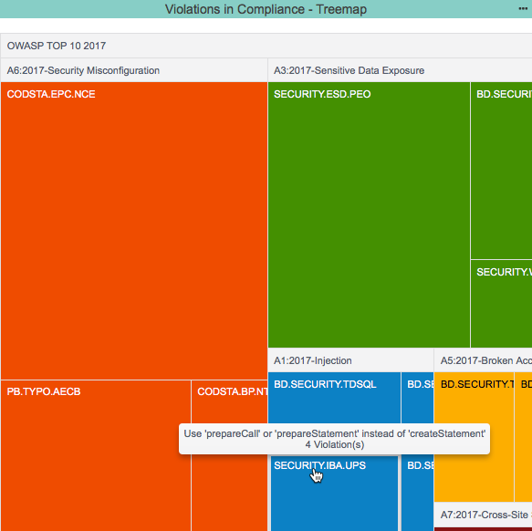
Task: Select the BD.SECURITY.TDSQL blue tile
Action: pyautogui.click(x=334, y=398)
